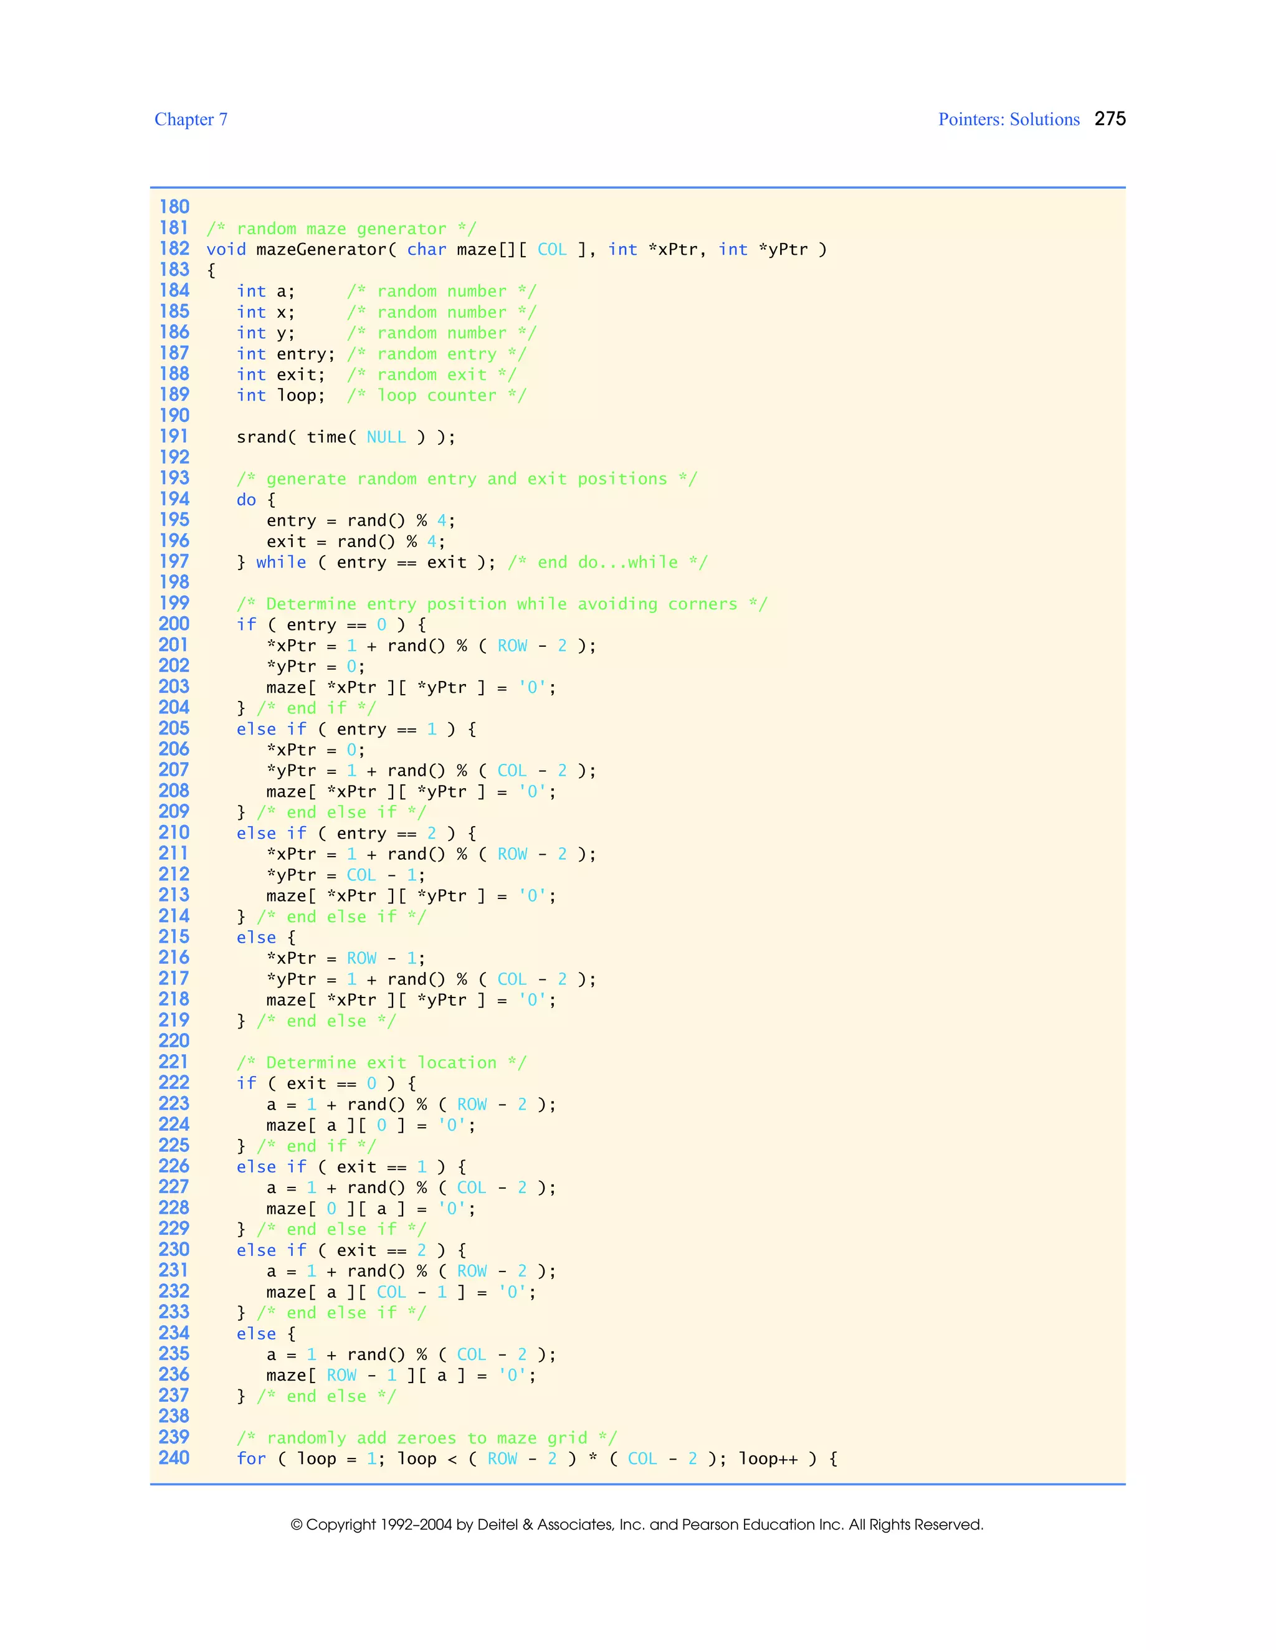Image resolution: width=1276 pixels, height=1651 pixels.
Task: Click 'if ( exit == 0 ) {' line
Action: pos(326,1083)
